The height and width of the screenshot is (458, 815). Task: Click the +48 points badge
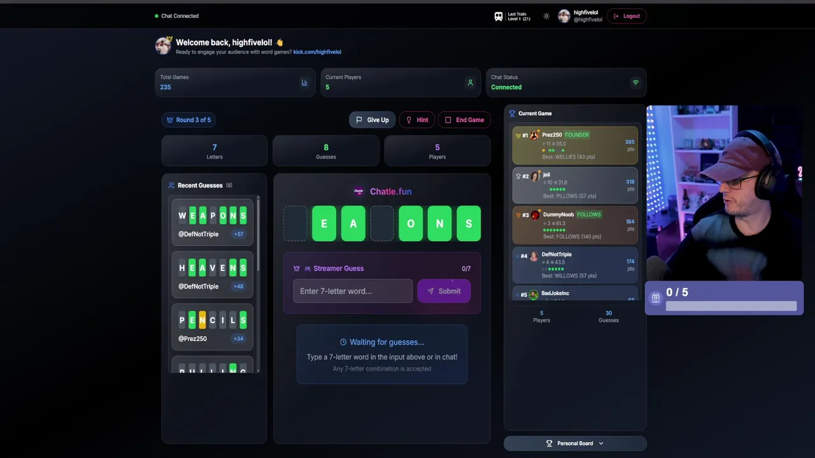[x=239, y=286]
